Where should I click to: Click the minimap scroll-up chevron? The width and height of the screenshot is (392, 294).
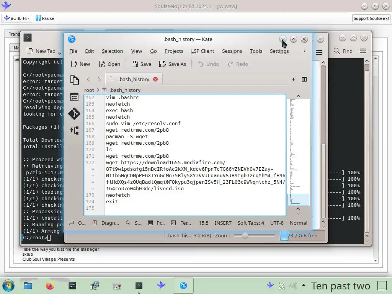pyautogui.click(x=298, y=96)
